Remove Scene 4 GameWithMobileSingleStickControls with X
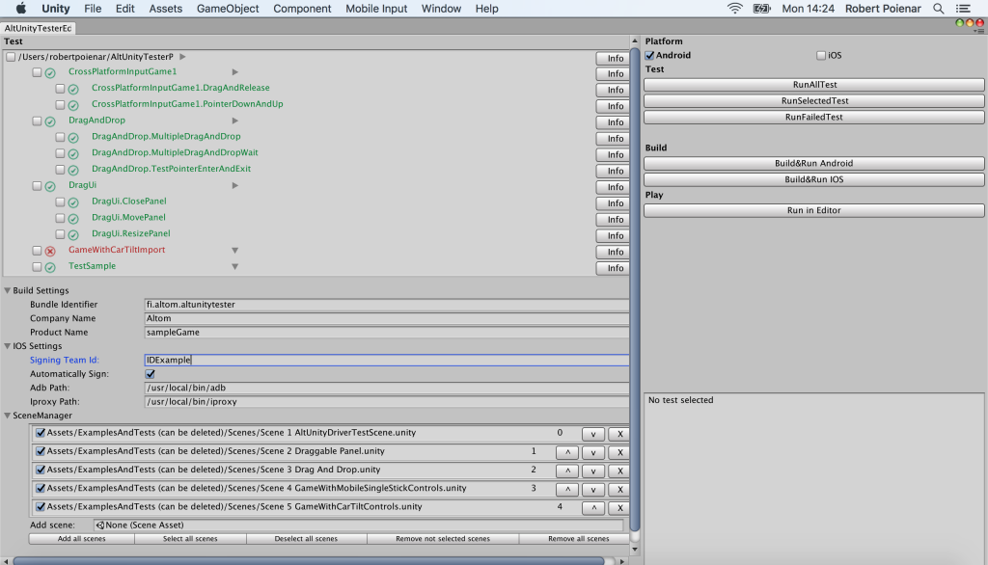 pyautogui.click(x=619, y=489)
